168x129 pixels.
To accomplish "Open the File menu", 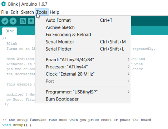I will click(x=5, y=12).
